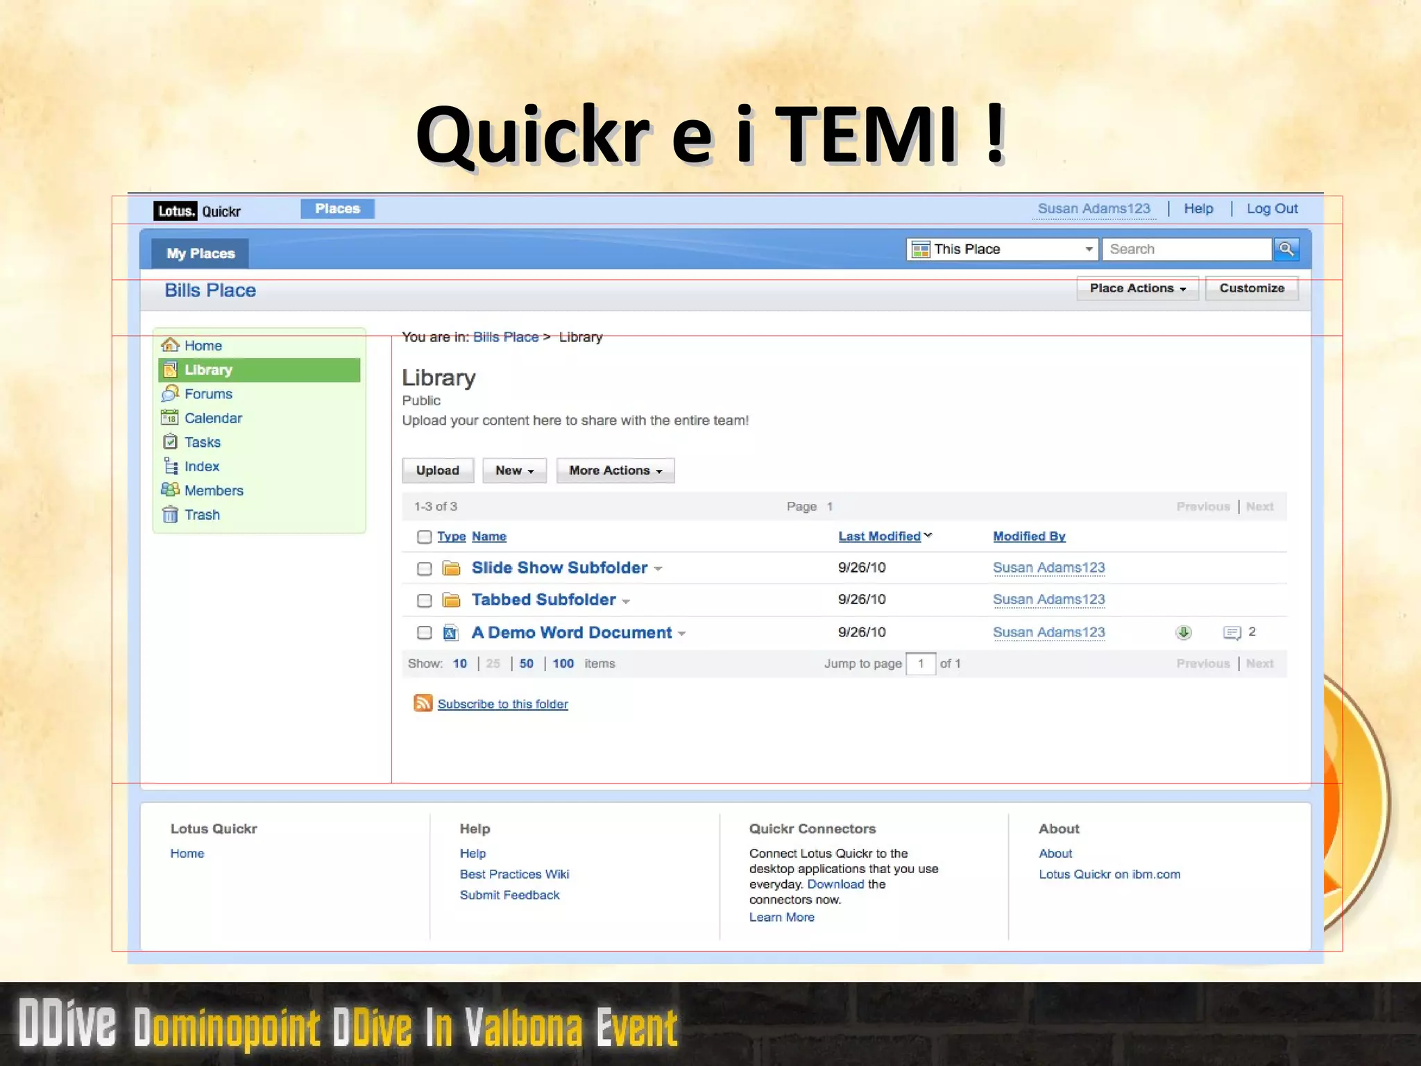Toggle the select-all checkbox in header
Viewport: 1421px width, 1066px height.
click(x=424, y=537)
